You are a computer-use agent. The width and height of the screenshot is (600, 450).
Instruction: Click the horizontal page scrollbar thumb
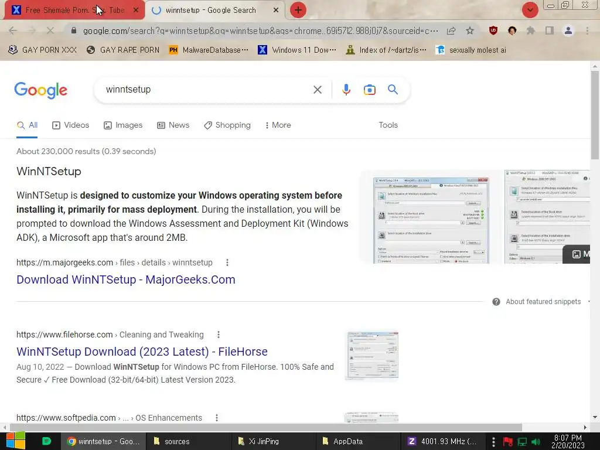(266, 427)
